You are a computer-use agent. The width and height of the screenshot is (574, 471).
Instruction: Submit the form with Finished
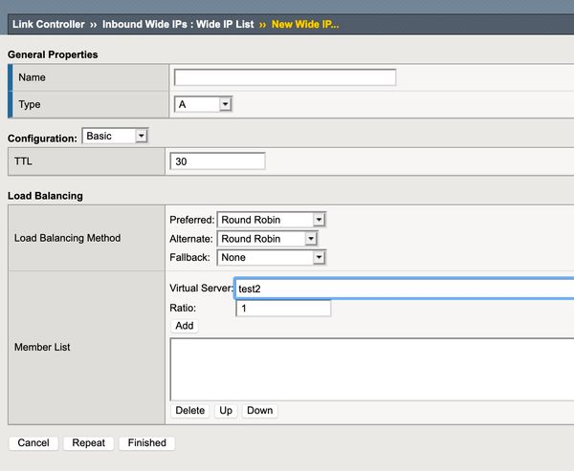coord(146,443)
